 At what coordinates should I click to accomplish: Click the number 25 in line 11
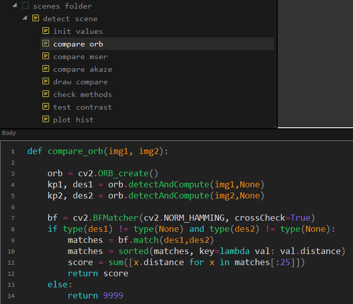285,262
